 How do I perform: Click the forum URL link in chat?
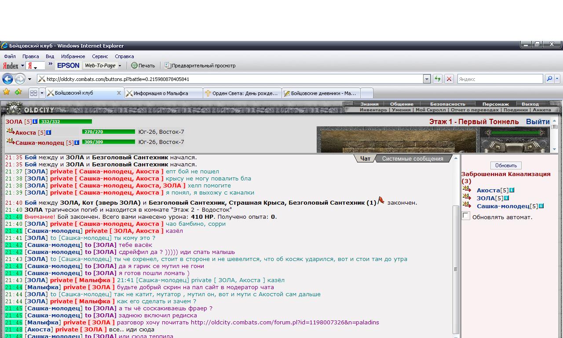coord(285,322)
